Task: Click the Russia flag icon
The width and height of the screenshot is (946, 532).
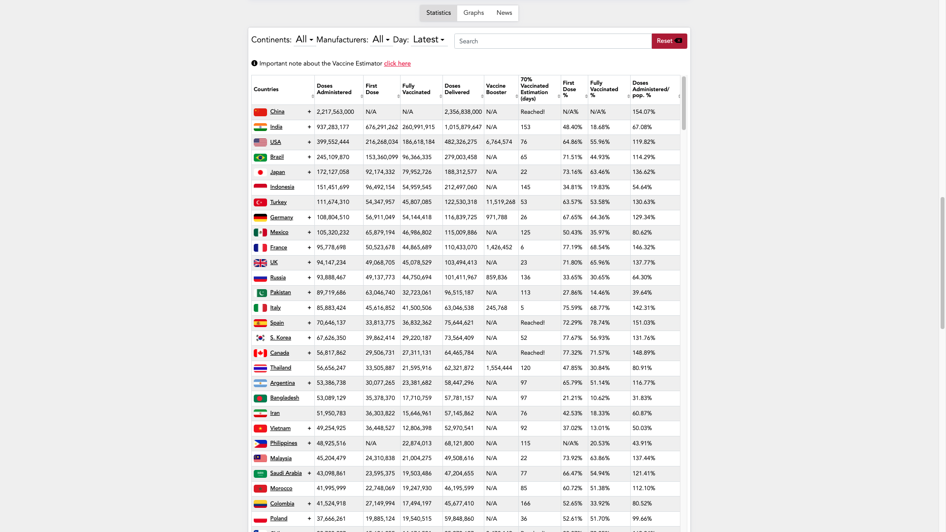Action: (x=260, y=278)
